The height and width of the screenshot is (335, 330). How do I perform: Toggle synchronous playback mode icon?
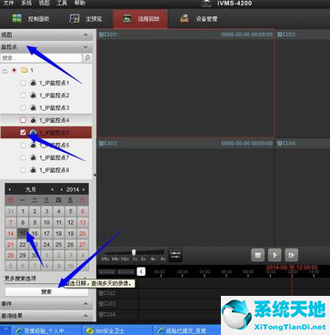click(x=175, y=255)
